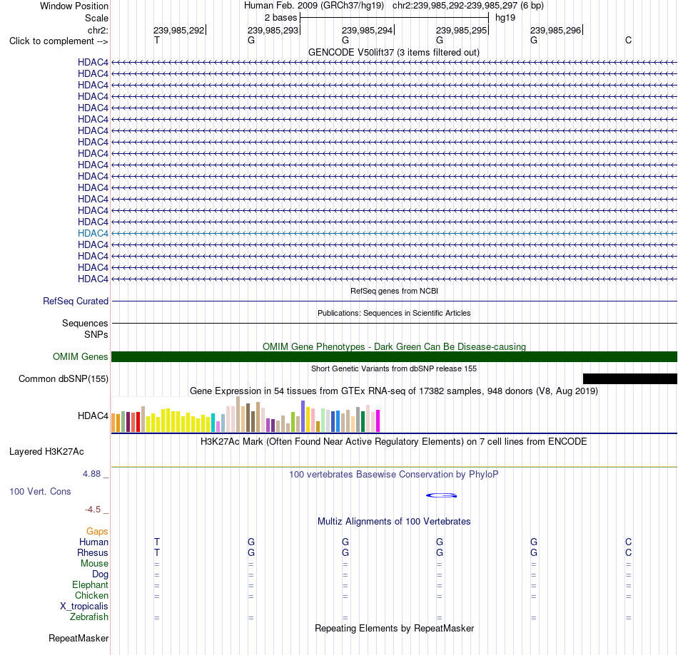Click the 'Click to complement -->' label
Screen dimensions: 678x655
pos(59,41)
